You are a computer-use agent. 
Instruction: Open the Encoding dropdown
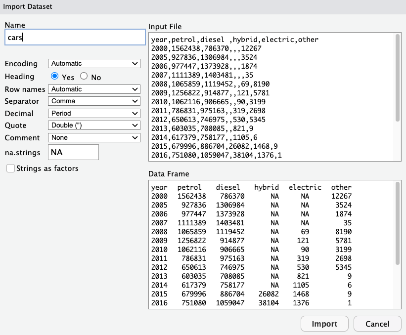tap(94, 64)
